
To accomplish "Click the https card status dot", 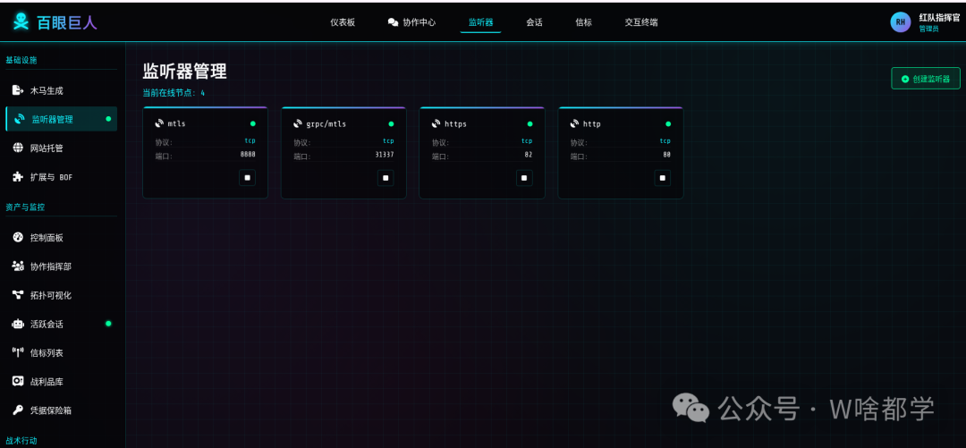I will click(530, 123).
